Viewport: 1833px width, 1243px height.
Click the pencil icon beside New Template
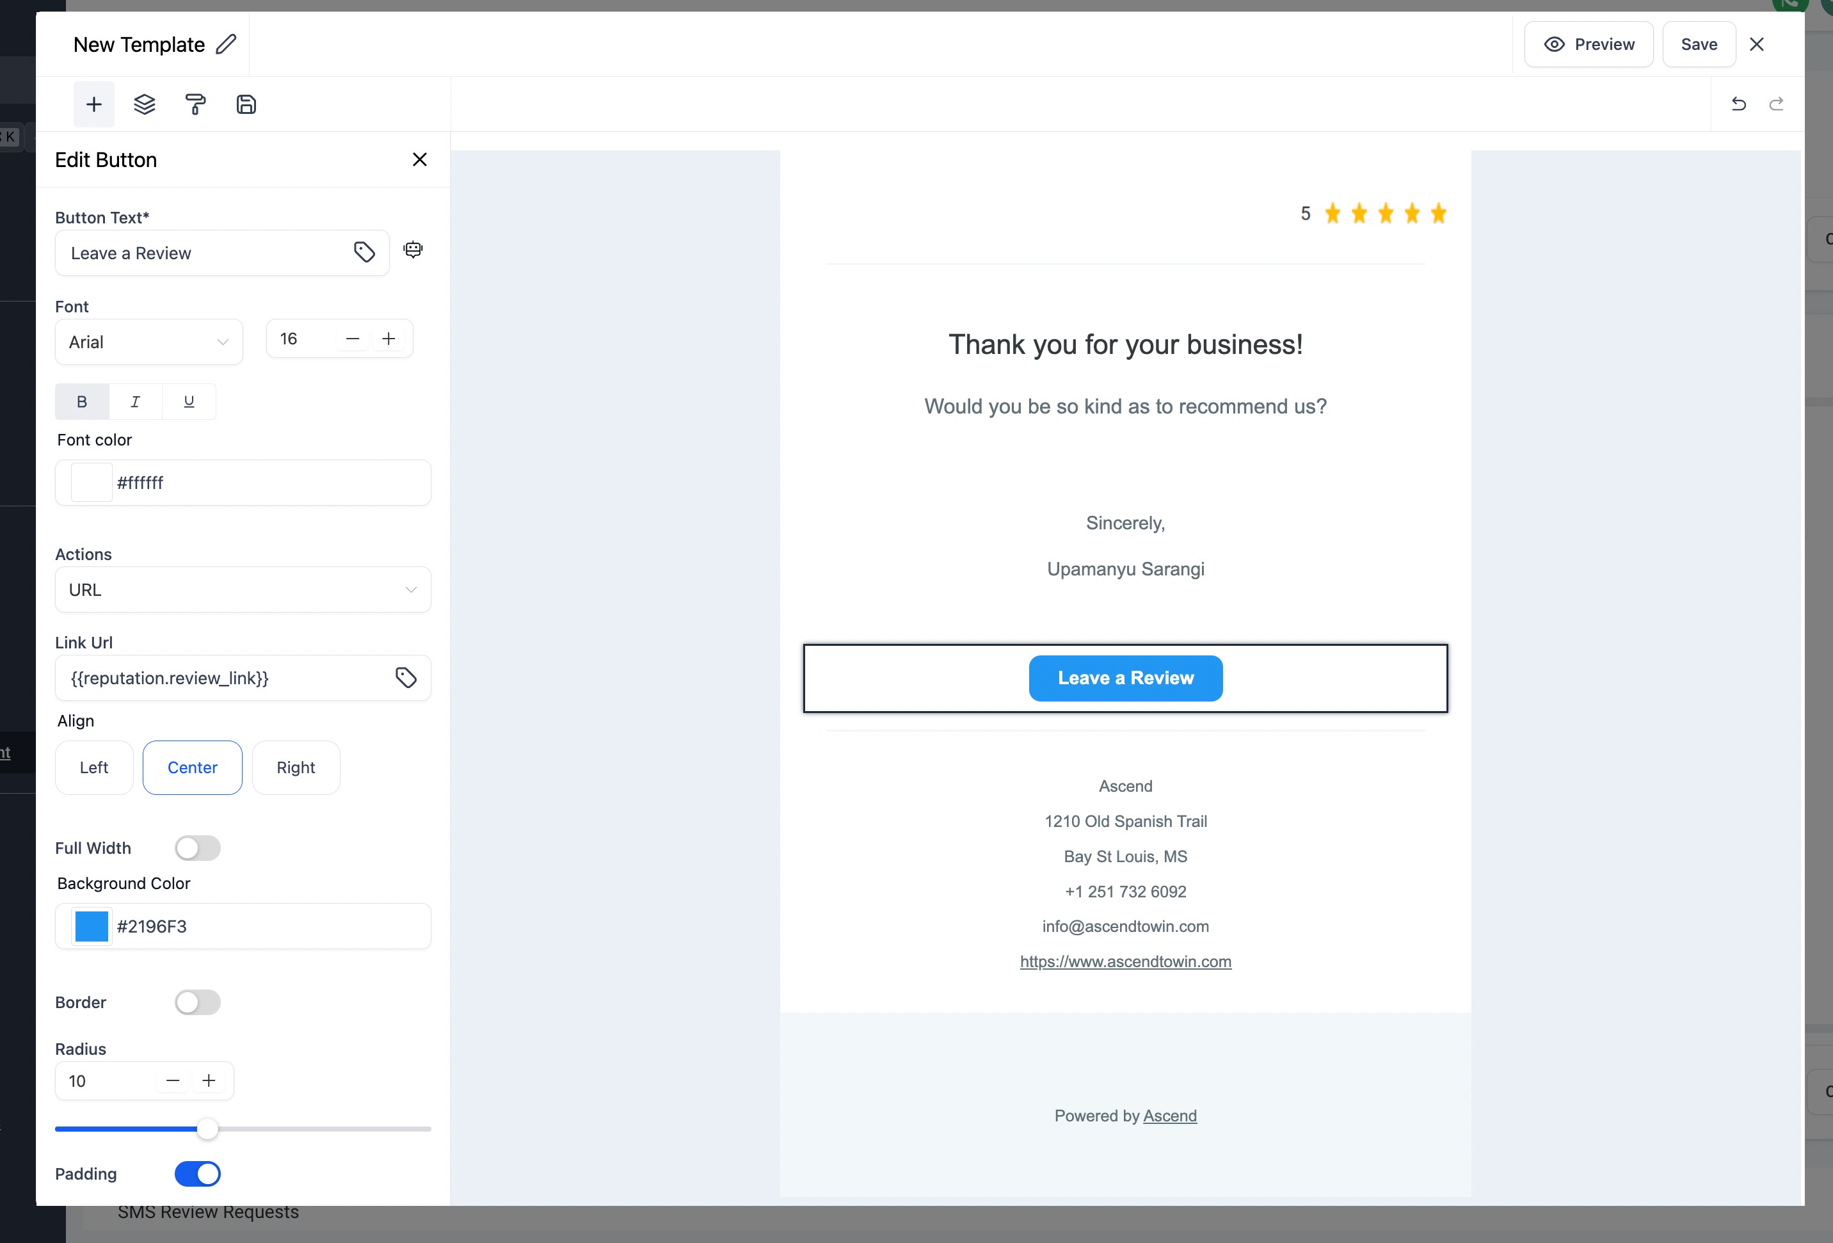227,44
